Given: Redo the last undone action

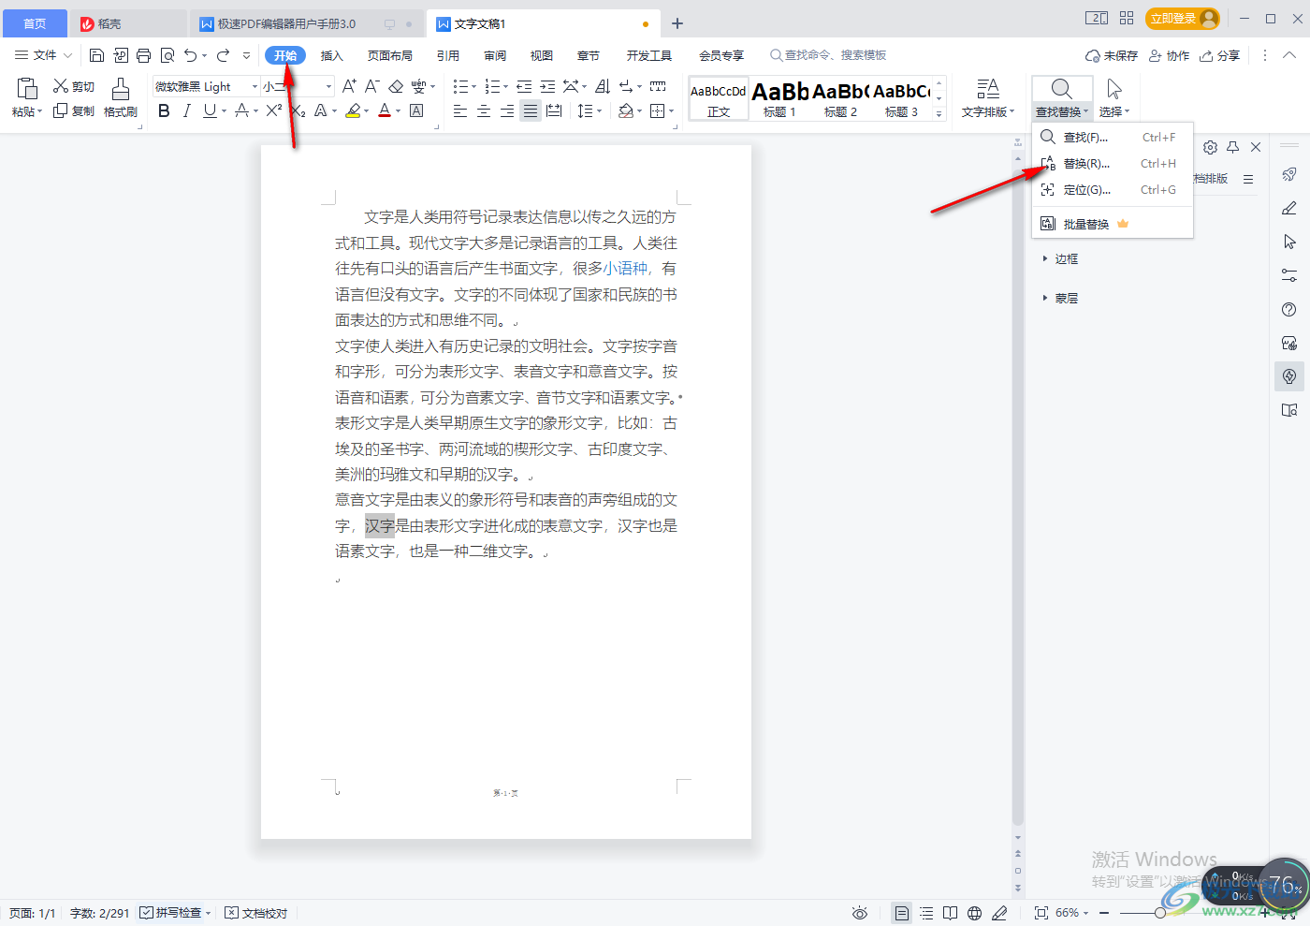Looking at the screenshot, I should [x=223, y=55].
